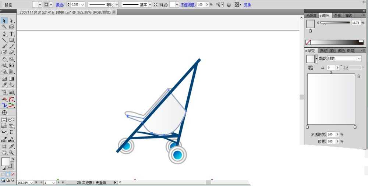Click the fill color box in tools panel
This screenshot has height=186, width=368.
click(x=6, y=162)
